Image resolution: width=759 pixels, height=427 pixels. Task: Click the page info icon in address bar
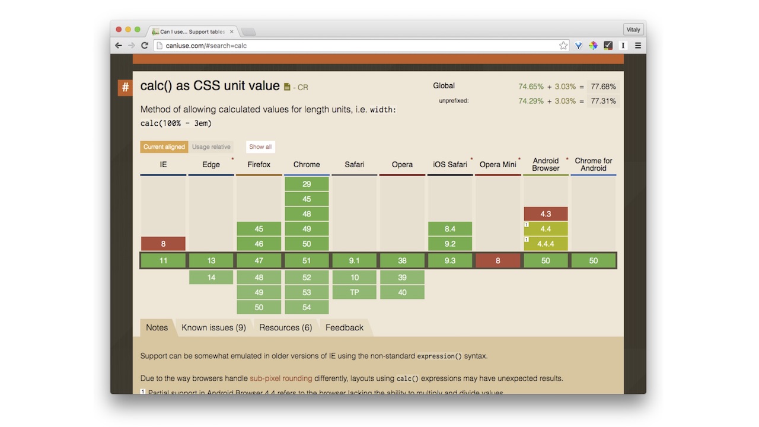[160, 46]
